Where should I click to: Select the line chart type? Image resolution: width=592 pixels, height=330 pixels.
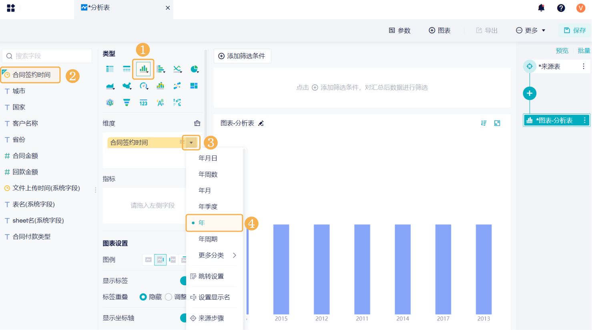coord(177,69)
